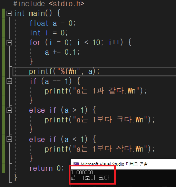Click the a += 0.1; statement
The height and width of the screenshot is (187, 176).
(x=62, y=52)
